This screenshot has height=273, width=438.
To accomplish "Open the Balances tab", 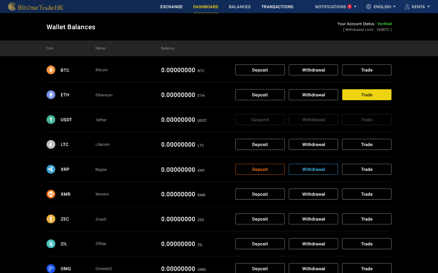I will coord(240,7).
